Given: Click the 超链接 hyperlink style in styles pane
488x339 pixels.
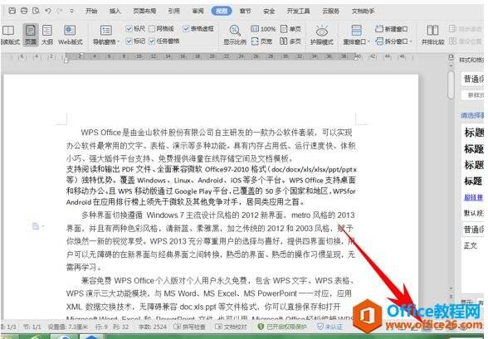Looking at the screenshot, I should [473, 197].
